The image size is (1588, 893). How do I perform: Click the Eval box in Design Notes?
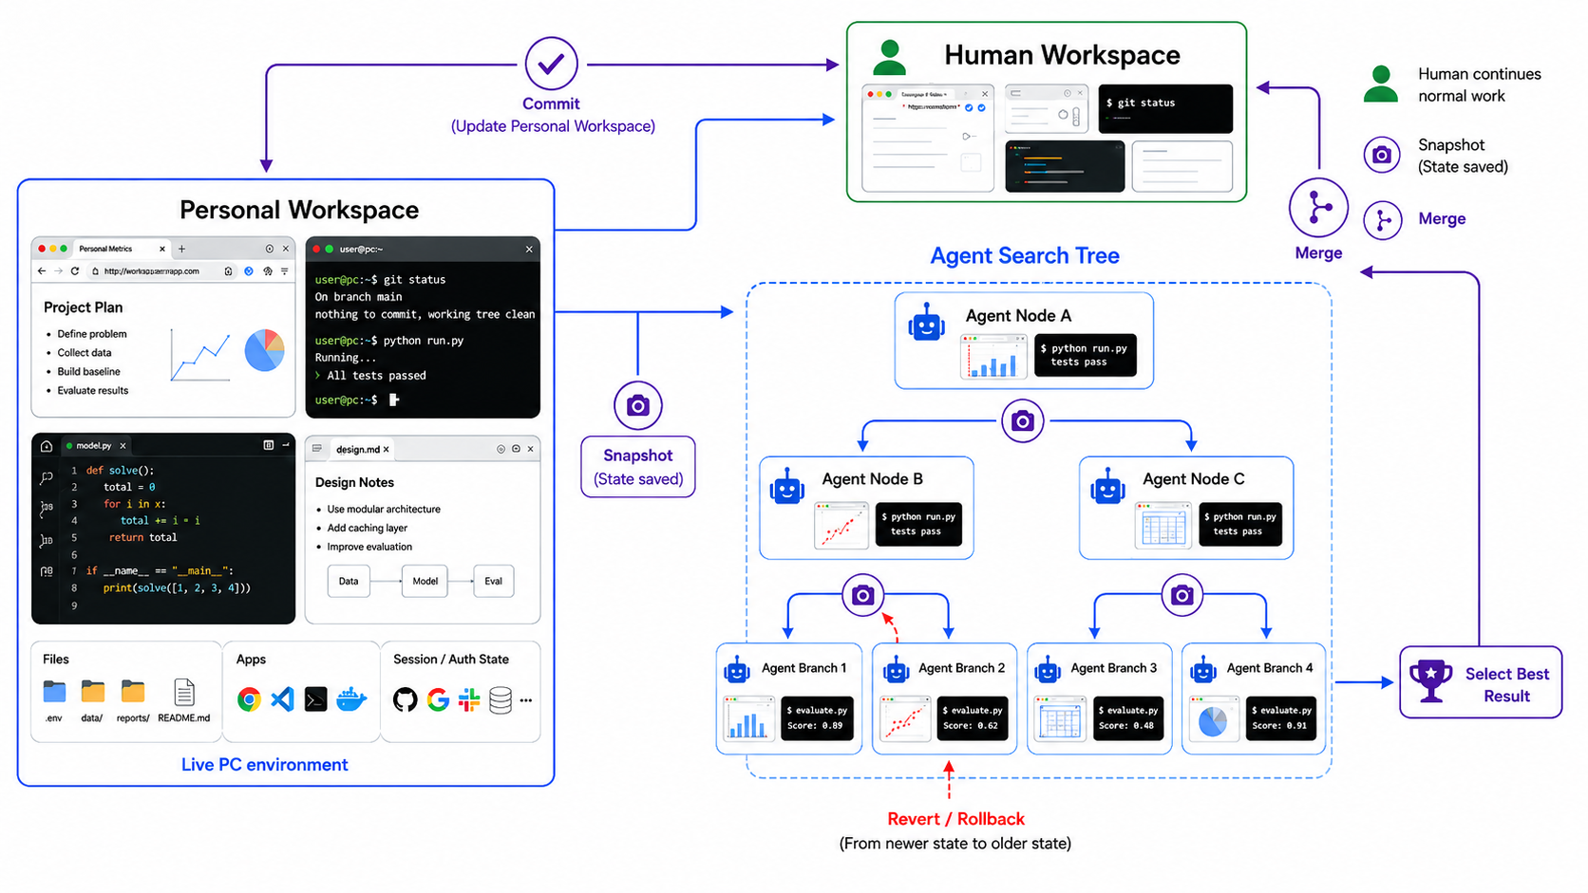pyautogui.click(x=494, y=581)
